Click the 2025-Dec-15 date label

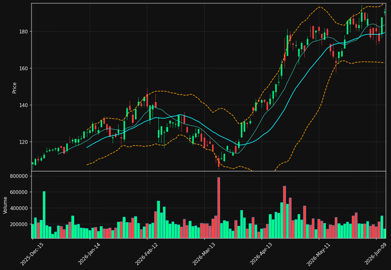pyautogui.click(x=32, y=254)
